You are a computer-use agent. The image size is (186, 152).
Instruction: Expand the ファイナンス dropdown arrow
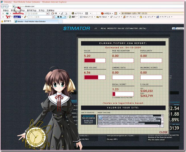pos(172,17)
